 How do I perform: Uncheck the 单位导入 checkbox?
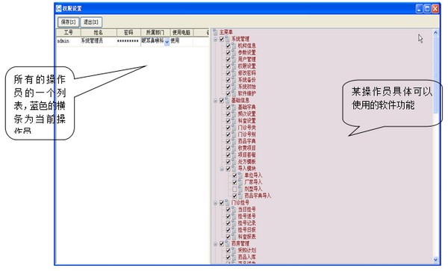(234, 175)
